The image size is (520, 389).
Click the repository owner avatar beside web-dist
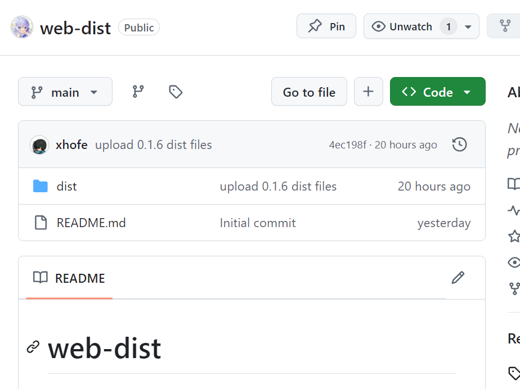coord(22,27)
